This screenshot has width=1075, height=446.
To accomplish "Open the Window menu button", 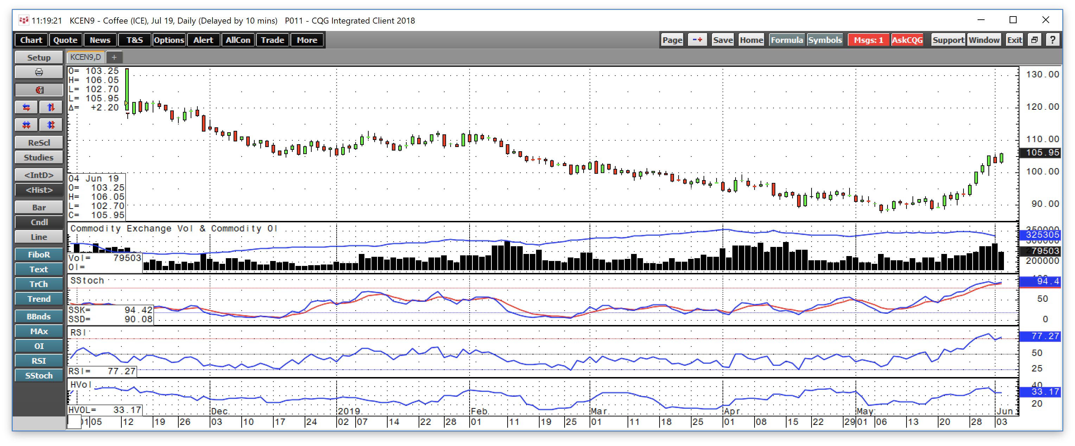I will 984,40.
